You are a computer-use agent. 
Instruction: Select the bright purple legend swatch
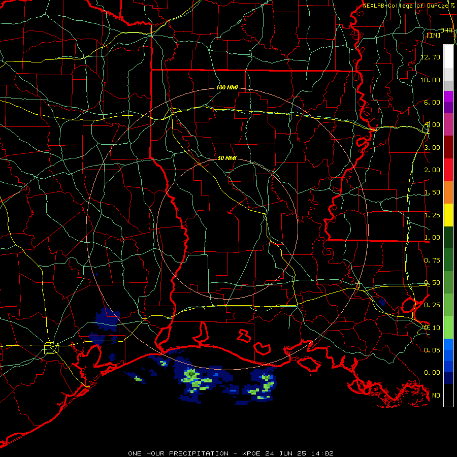(x=448, y=96)
